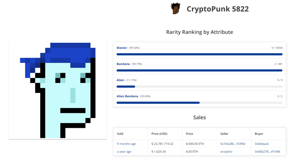
Task: Open the large alien punk pixel image
Action: coord(58,90)
